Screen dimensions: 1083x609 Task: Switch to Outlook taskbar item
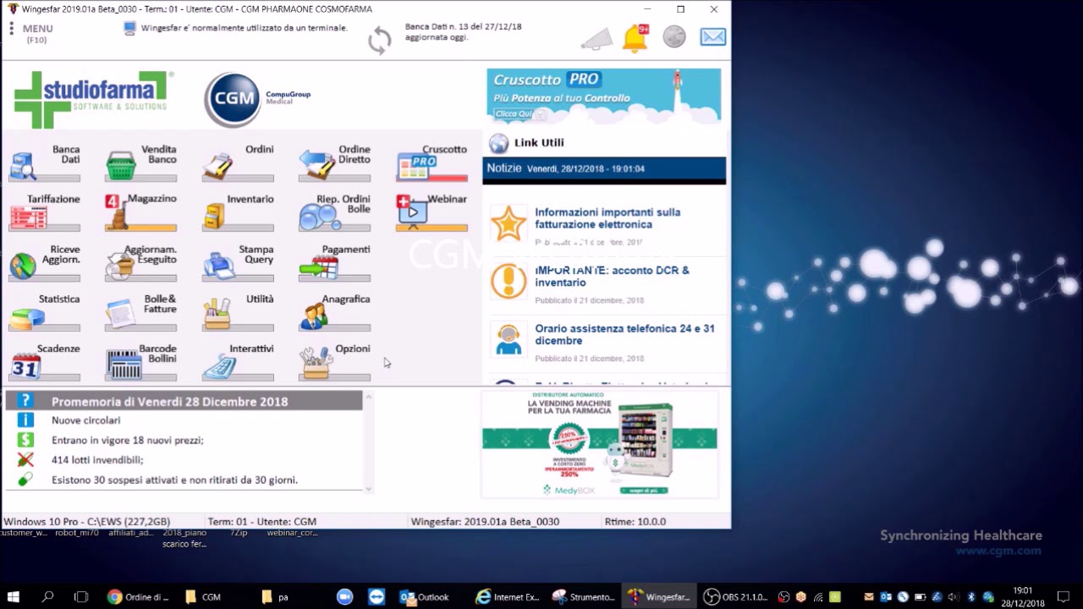point(426,596)
